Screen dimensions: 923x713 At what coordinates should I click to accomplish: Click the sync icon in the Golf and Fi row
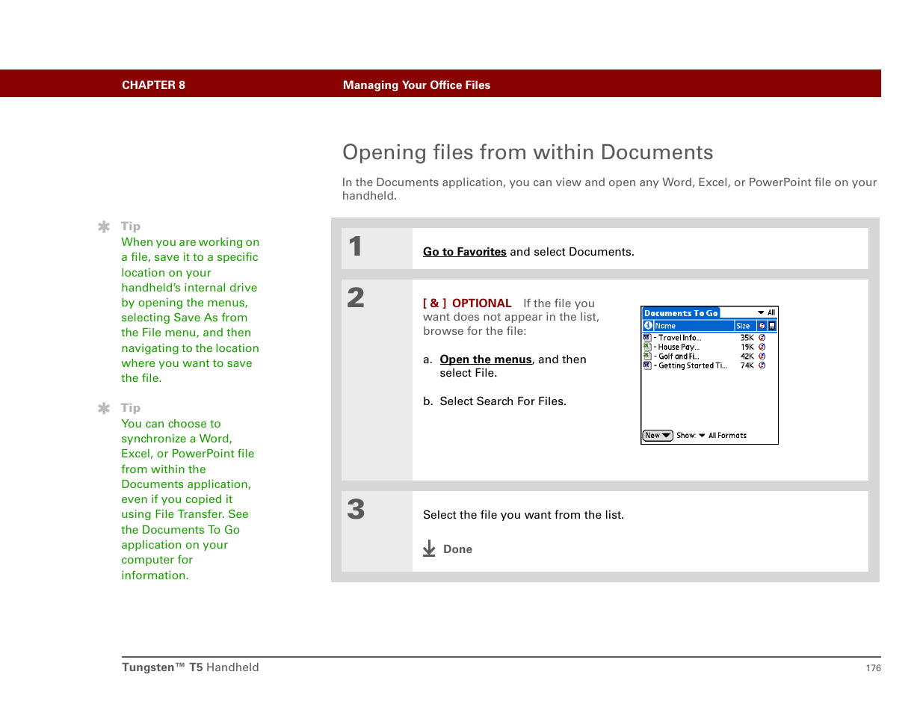[x=762, y=356]
